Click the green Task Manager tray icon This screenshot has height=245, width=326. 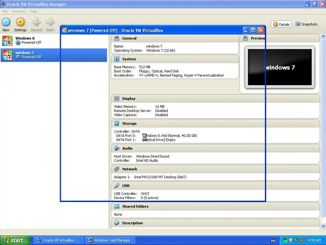point(285,240)
